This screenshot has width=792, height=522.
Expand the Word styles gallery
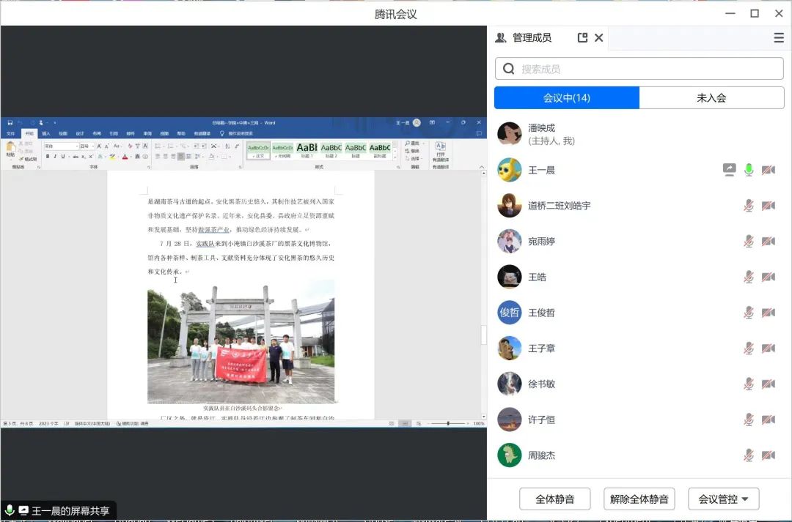(395, 157)
